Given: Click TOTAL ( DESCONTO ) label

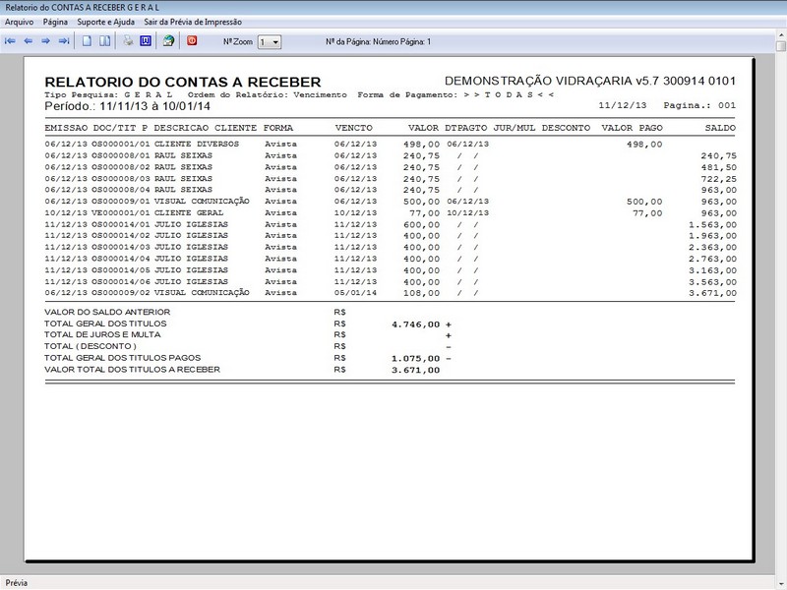Looking at the screenshot, I should coord(91,346).
